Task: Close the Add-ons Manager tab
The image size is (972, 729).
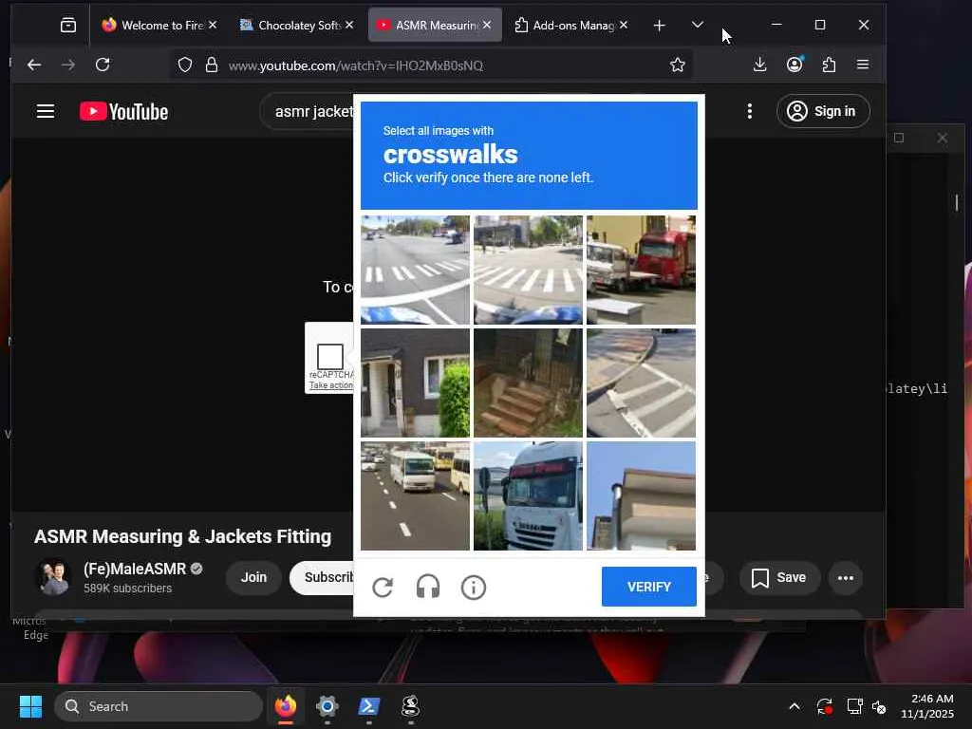Action: [x=624, y=25]
